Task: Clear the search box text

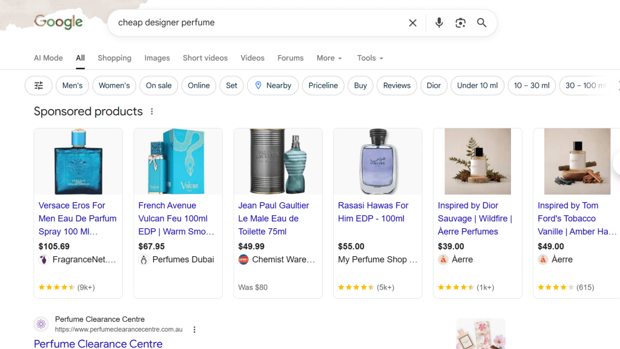Action: tap(412, 23)
